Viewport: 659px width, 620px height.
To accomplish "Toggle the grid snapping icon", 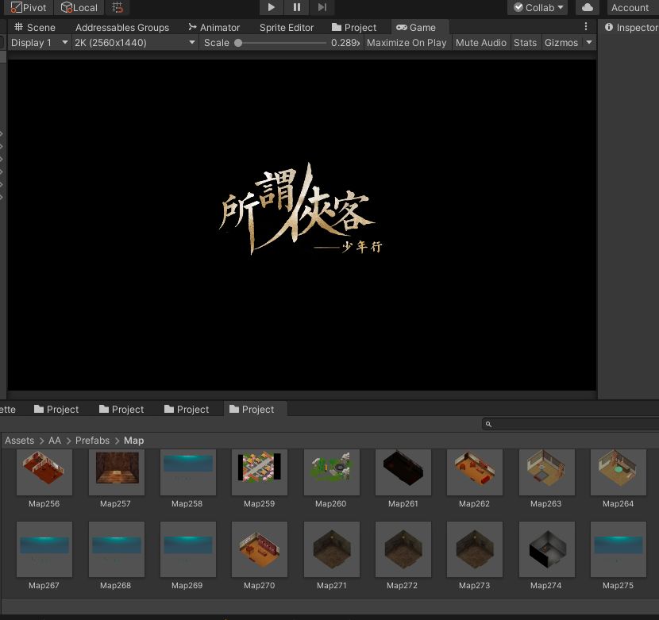I will pos(118,8).
